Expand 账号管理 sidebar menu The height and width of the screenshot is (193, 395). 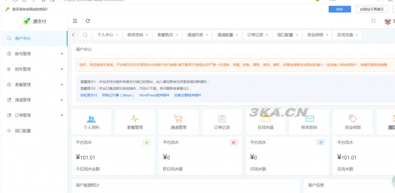[x=34, y=54]
